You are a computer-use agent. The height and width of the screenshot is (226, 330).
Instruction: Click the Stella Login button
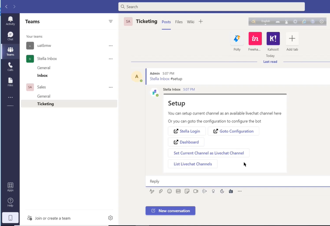(x=187, y=131)
